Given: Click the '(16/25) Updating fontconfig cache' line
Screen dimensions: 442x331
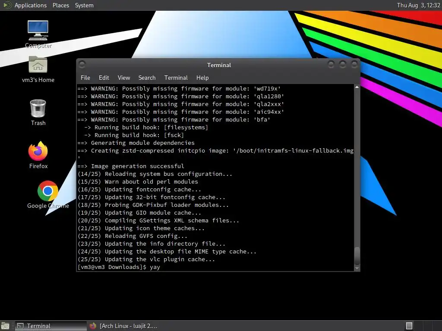Looking at the screenshot, I should point(139,190).
